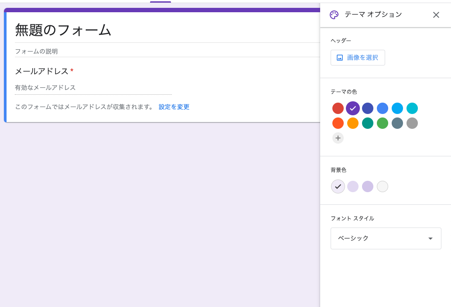Pick the blue theme color swatch
The height and width of the screenshot is (307, 451).
[x=383, y=108]
